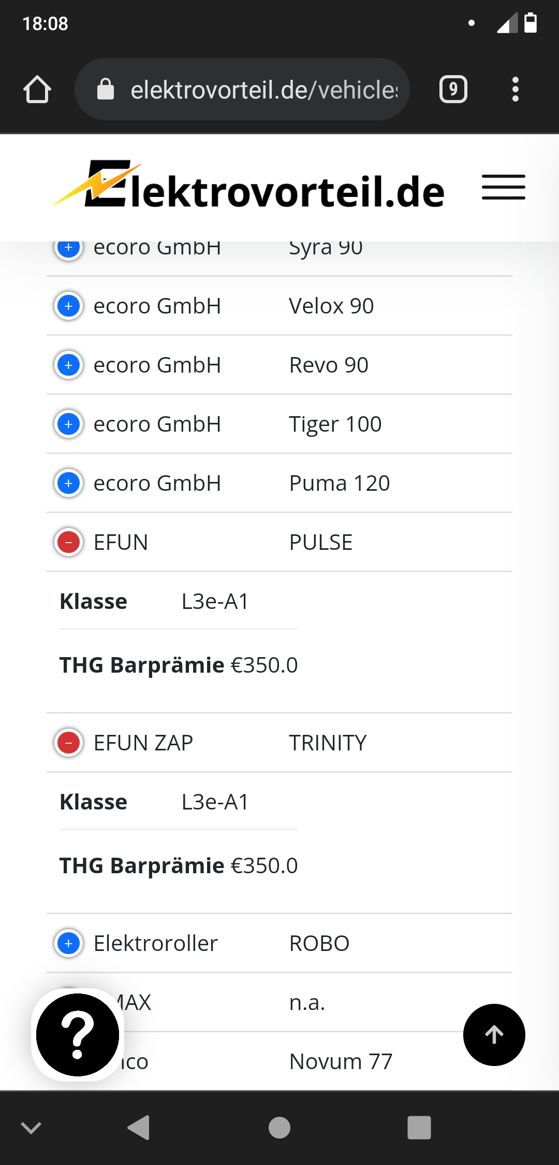Viewport: 559px width, 1165px height.
Task: Open the browser three-dot overflow menu
Action: click(x=515, y=90)
